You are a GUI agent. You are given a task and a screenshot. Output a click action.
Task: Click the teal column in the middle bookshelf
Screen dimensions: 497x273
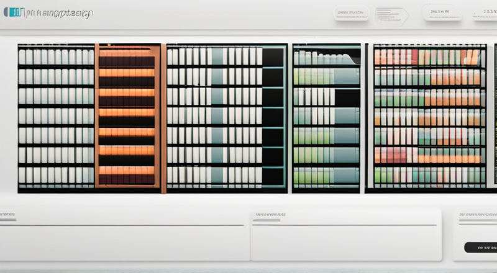(217, 115)
